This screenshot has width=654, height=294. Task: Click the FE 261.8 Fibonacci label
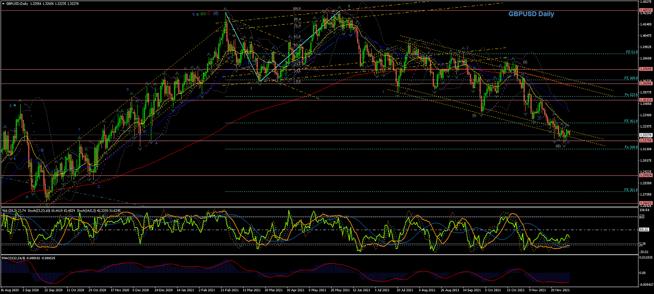click(x=631, y=190)
